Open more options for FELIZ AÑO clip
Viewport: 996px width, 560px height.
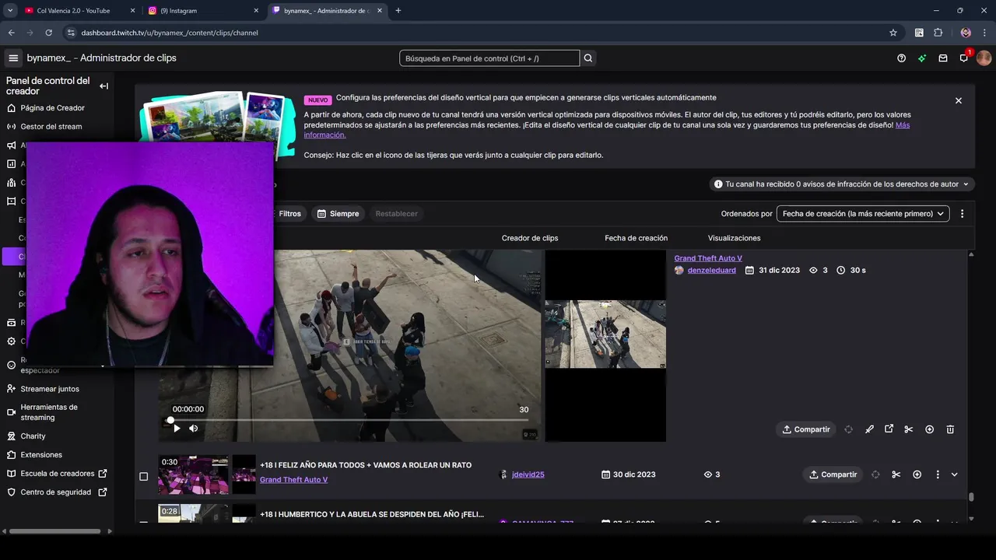938,474
